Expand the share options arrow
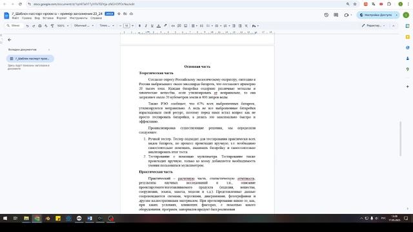 point(397,15)
